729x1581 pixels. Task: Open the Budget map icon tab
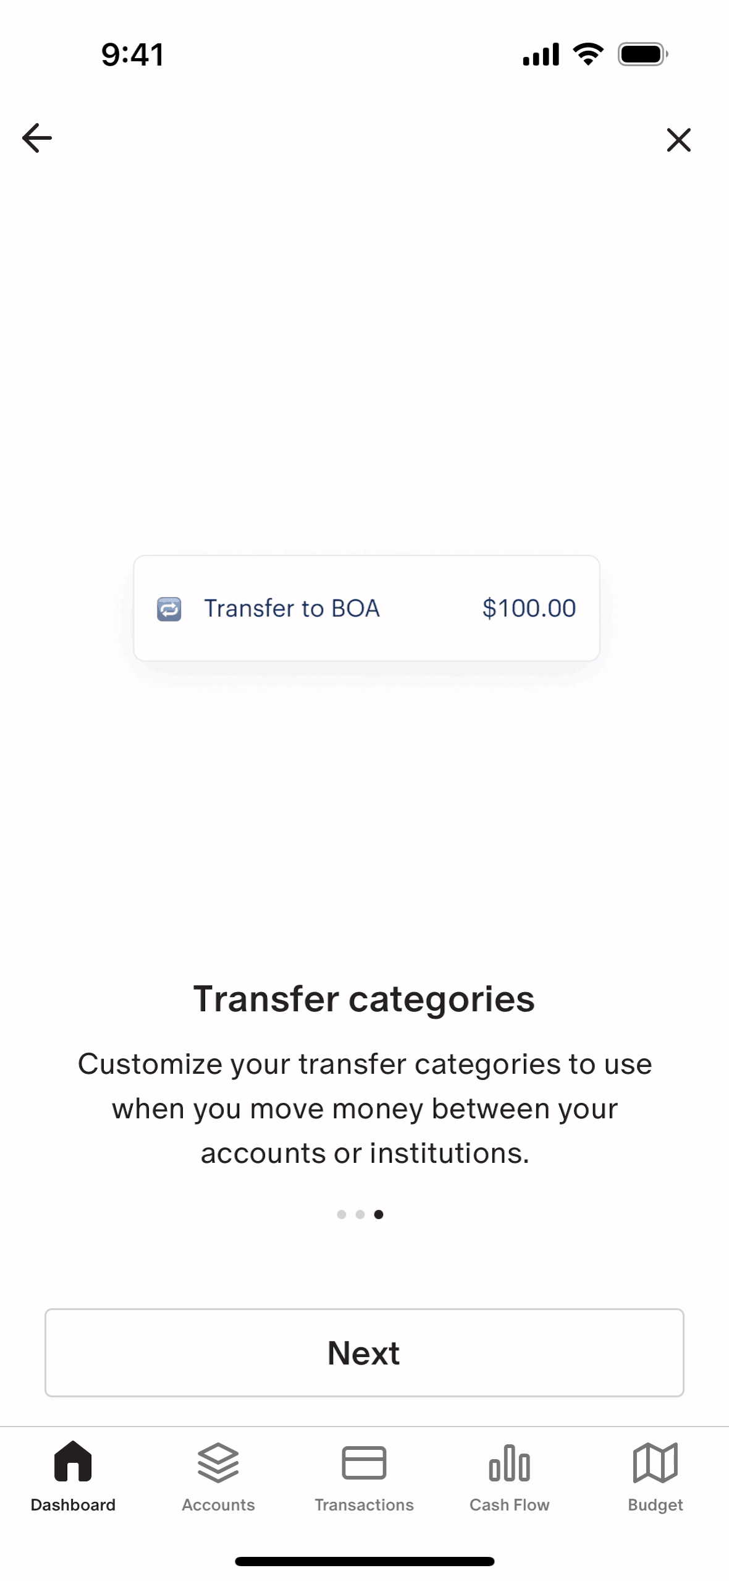pos(655,1475)
